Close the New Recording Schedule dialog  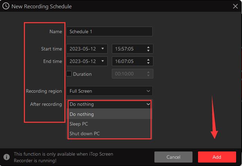click(235, 6)
